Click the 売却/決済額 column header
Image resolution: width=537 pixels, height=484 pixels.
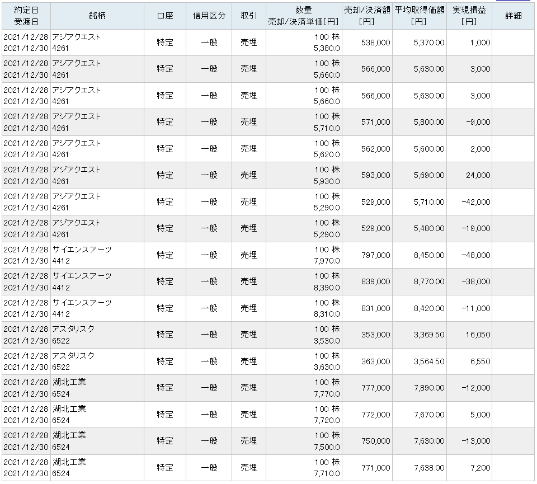tap(367, 16)
